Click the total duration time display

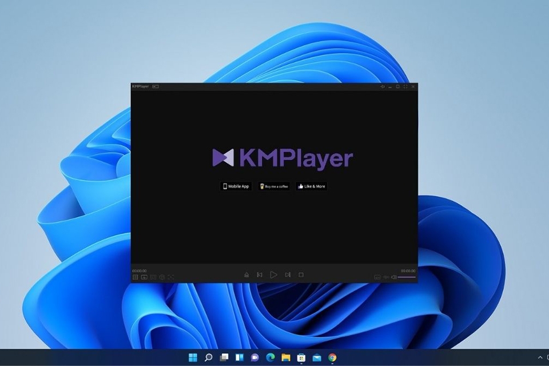click(408, 270)
